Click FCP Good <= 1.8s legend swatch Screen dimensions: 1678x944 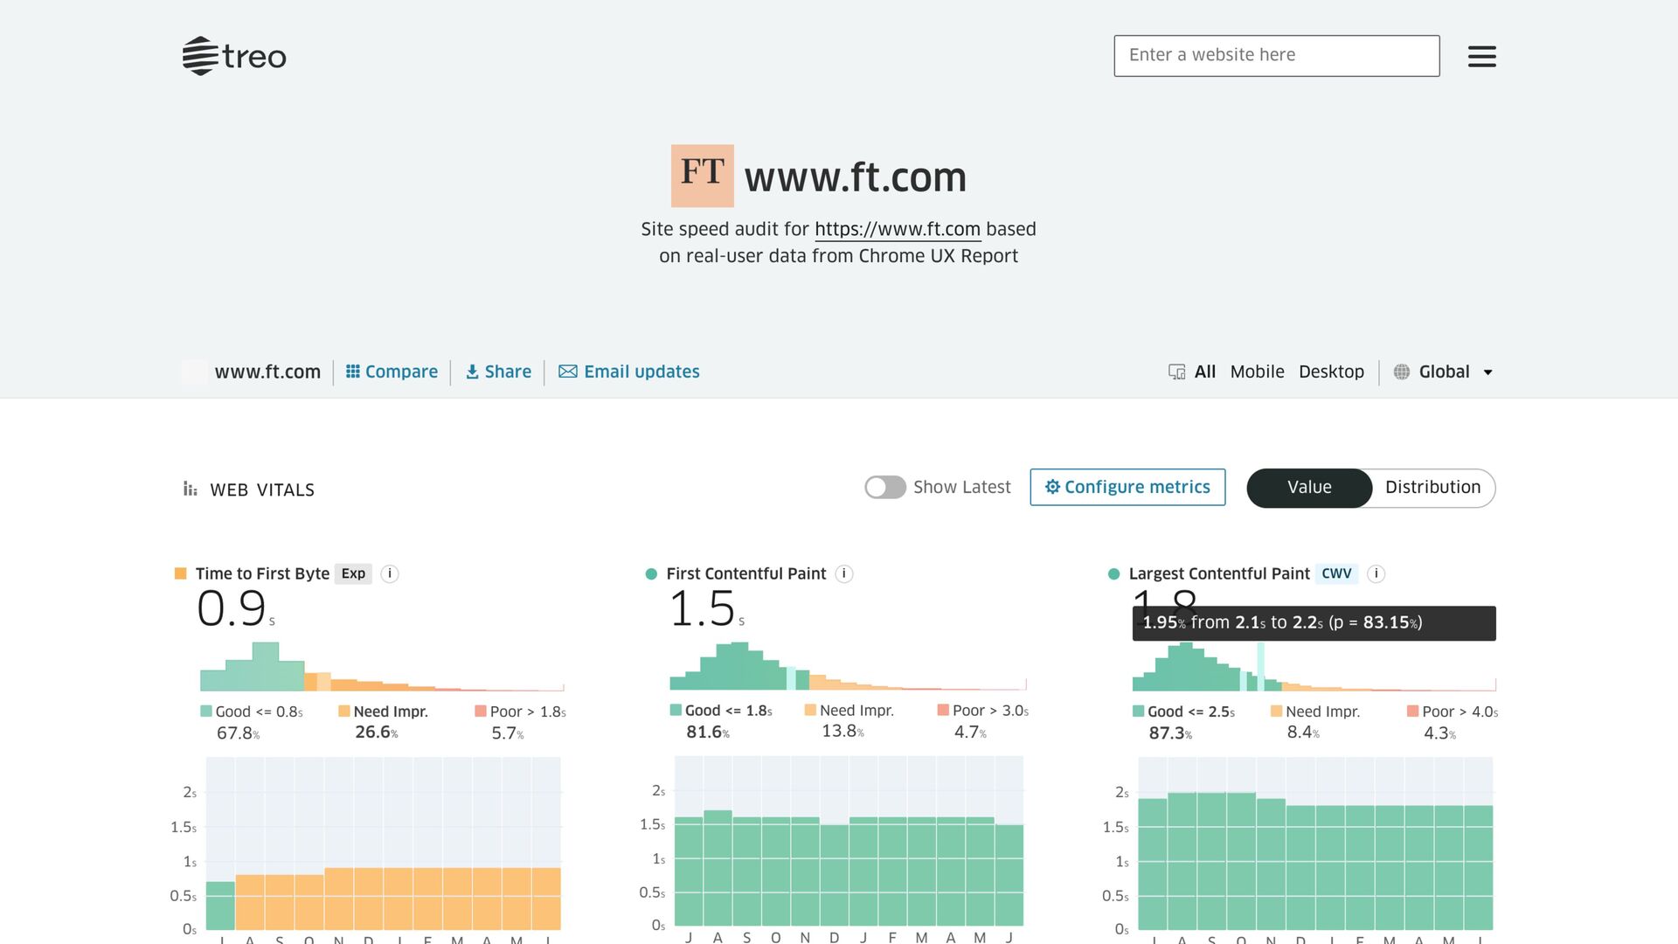pos(676,710)
